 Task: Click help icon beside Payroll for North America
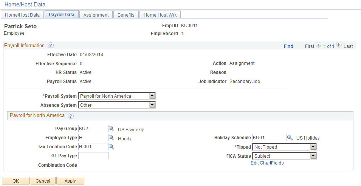70,115
